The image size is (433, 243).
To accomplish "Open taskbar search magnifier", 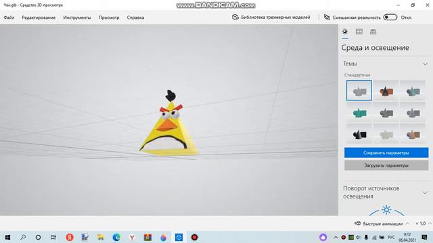I will click(23, 237).
